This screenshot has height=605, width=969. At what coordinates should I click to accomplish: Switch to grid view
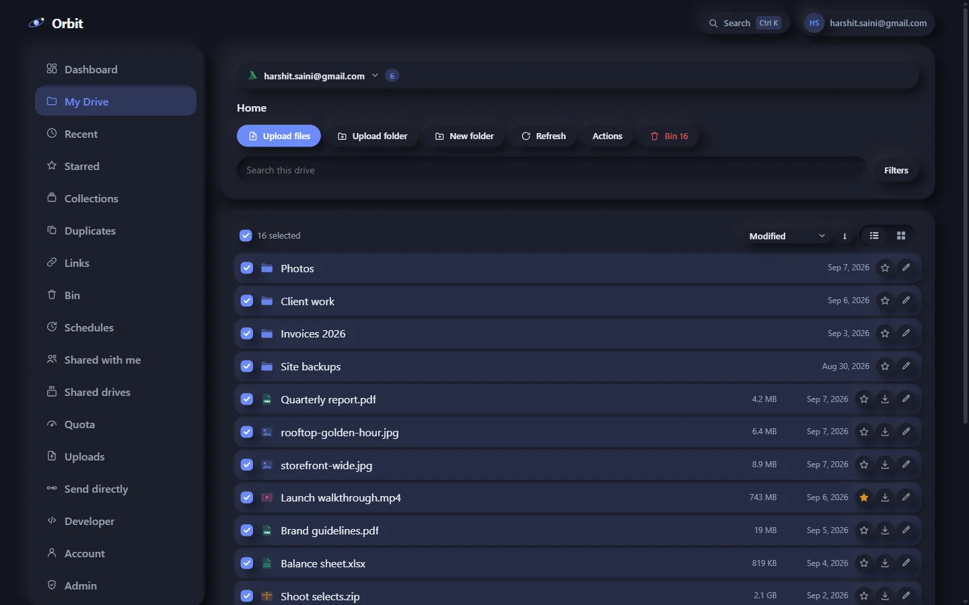click(x=901, y=236)
